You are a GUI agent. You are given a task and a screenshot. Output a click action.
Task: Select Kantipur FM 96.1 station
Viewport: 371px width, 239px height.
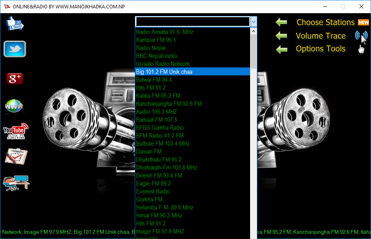click(193, 40)
